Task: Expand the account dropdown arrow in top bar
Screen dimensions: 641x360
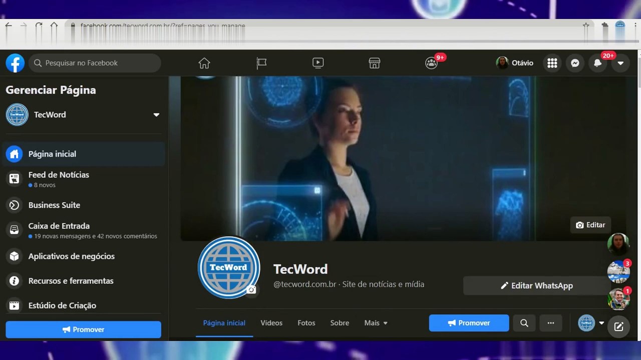Action: [x=621, y=63]
